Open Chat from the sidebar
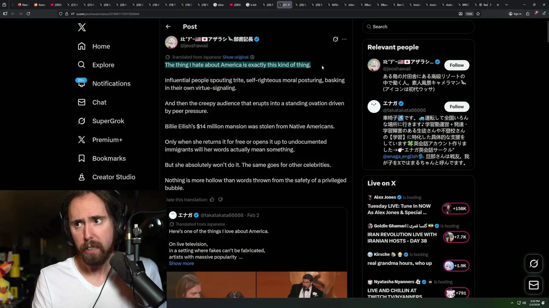 92,102
